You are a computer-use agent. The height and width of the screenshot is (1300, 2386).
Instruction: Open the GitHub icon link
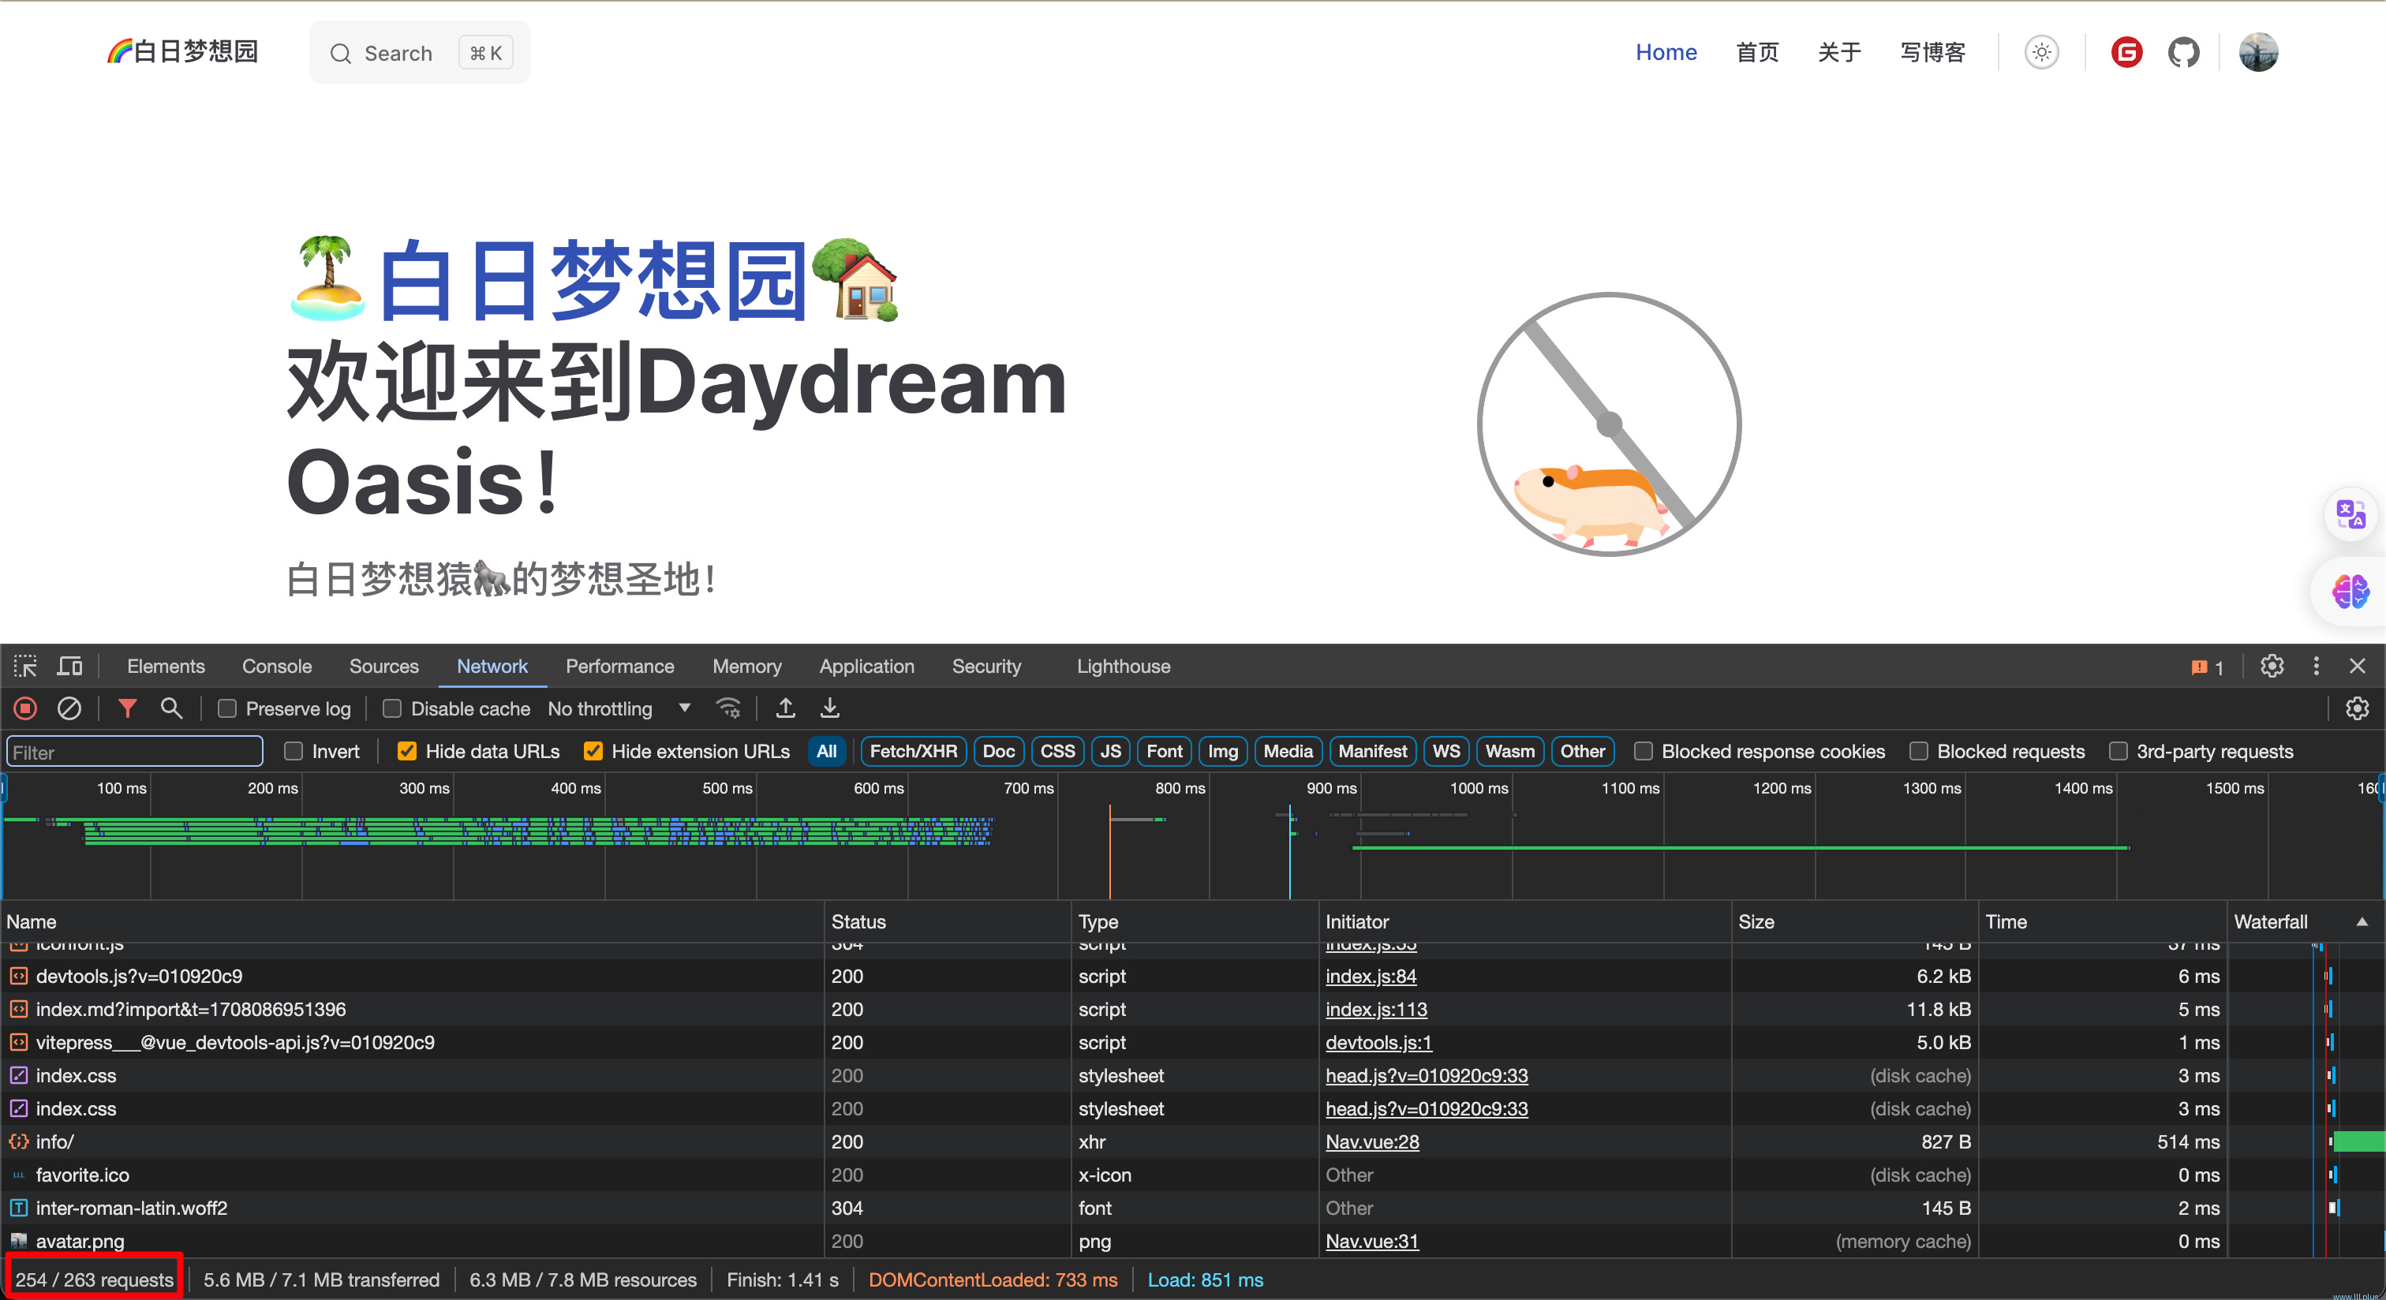2183,53
